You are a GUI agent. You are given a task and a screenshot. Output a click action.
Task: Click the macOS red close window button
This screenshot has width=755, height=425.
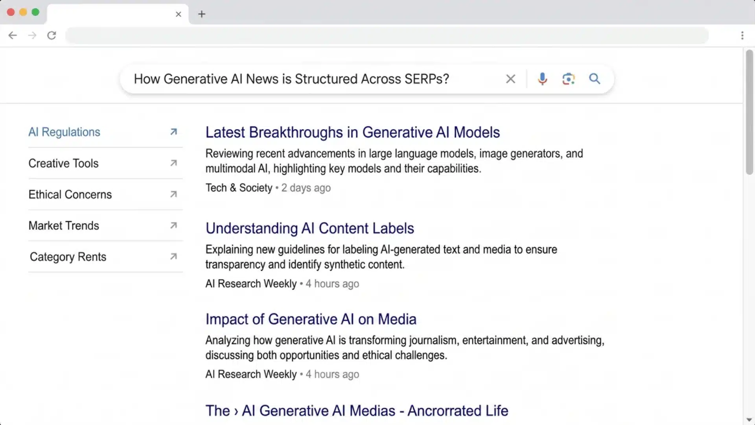(11, 12)
